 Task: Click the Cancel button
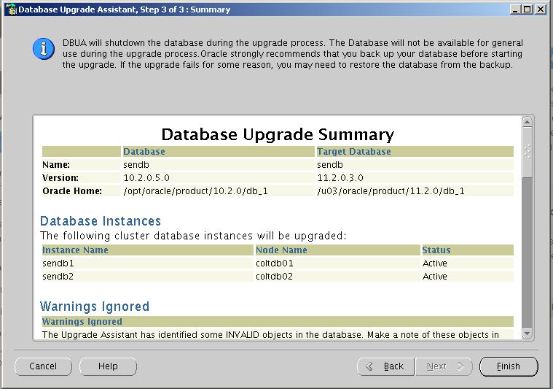43,366
